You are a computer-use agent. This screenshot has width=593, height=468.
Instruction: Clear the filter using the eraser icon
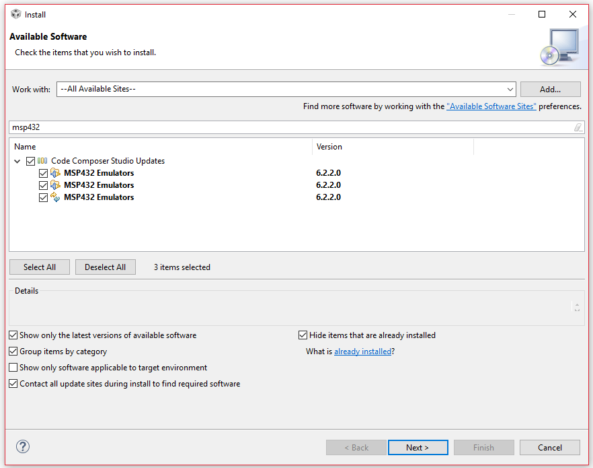tap(578, 127)
